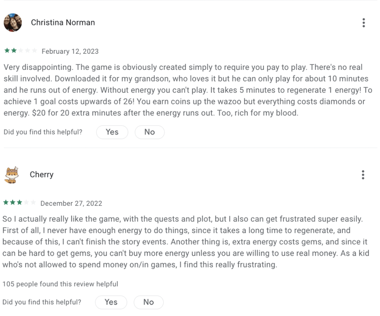The height and width of the screenshot is (316, 380).
Task: Open the three-dot menu on Cherry's review
Action: 363,174
